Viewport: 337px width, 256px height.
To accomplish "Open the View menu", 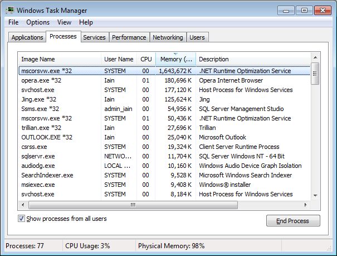I will click(x=64, y=22).
